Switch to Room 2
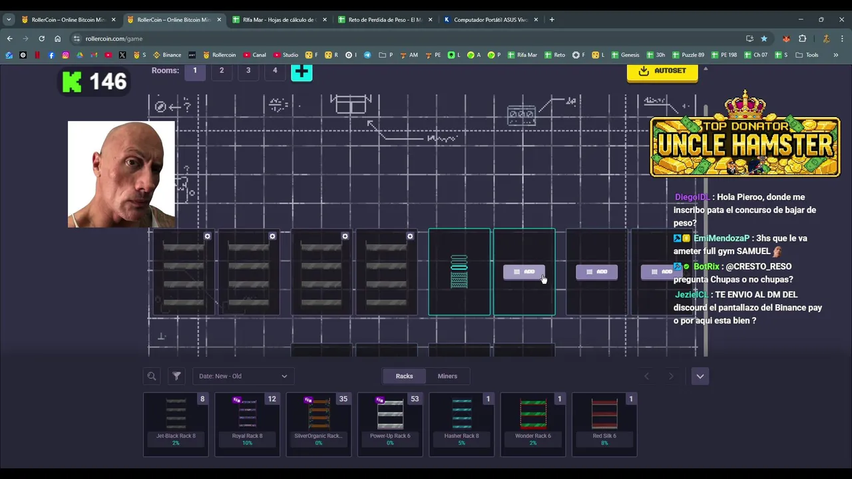 coord(222,70)
